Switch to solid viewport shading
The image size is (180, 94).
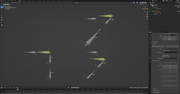click(143, 3)
